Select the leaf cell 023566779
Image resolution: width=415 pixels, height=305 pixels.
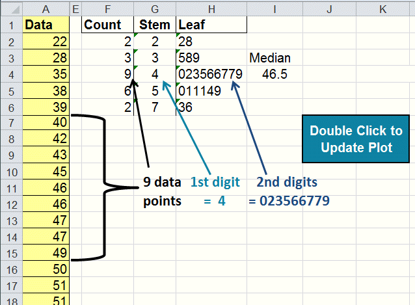pyautogui.click(x=211, y=73)
